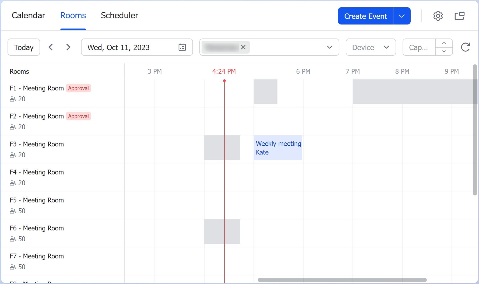Click the people capacity icon for F5 Meeting Room
The height and width of the screenshot is (284, 479).
click(x=12, y=211)
